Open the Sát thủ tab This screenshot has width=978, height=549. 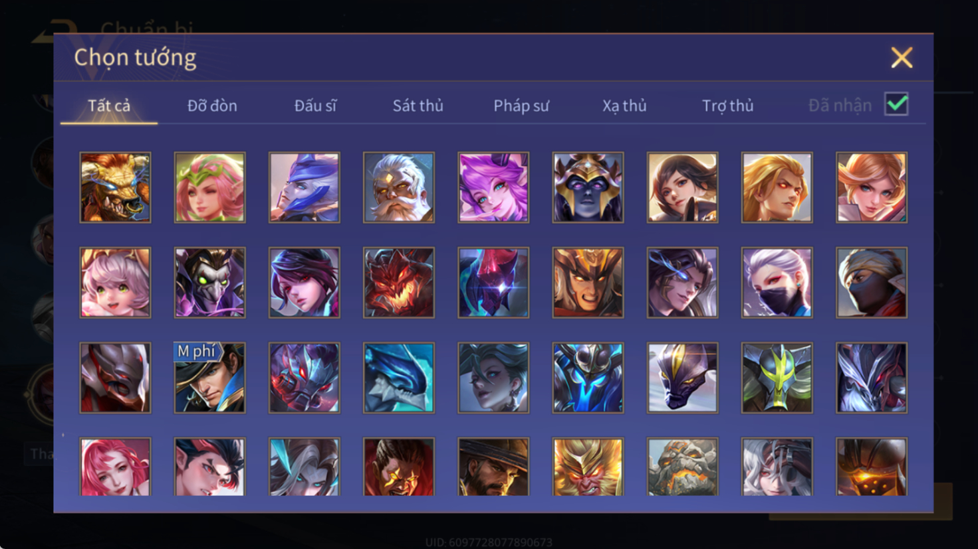pyautogui.click(x=418, y=106)
